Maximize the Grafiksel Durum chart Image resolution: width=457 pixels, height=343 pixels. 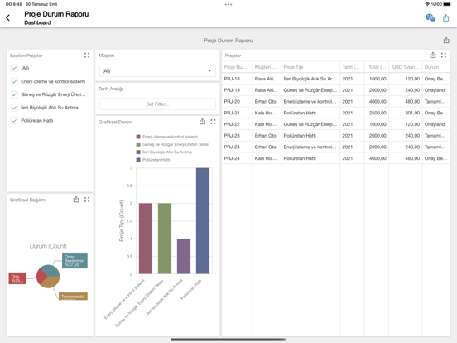213,122
